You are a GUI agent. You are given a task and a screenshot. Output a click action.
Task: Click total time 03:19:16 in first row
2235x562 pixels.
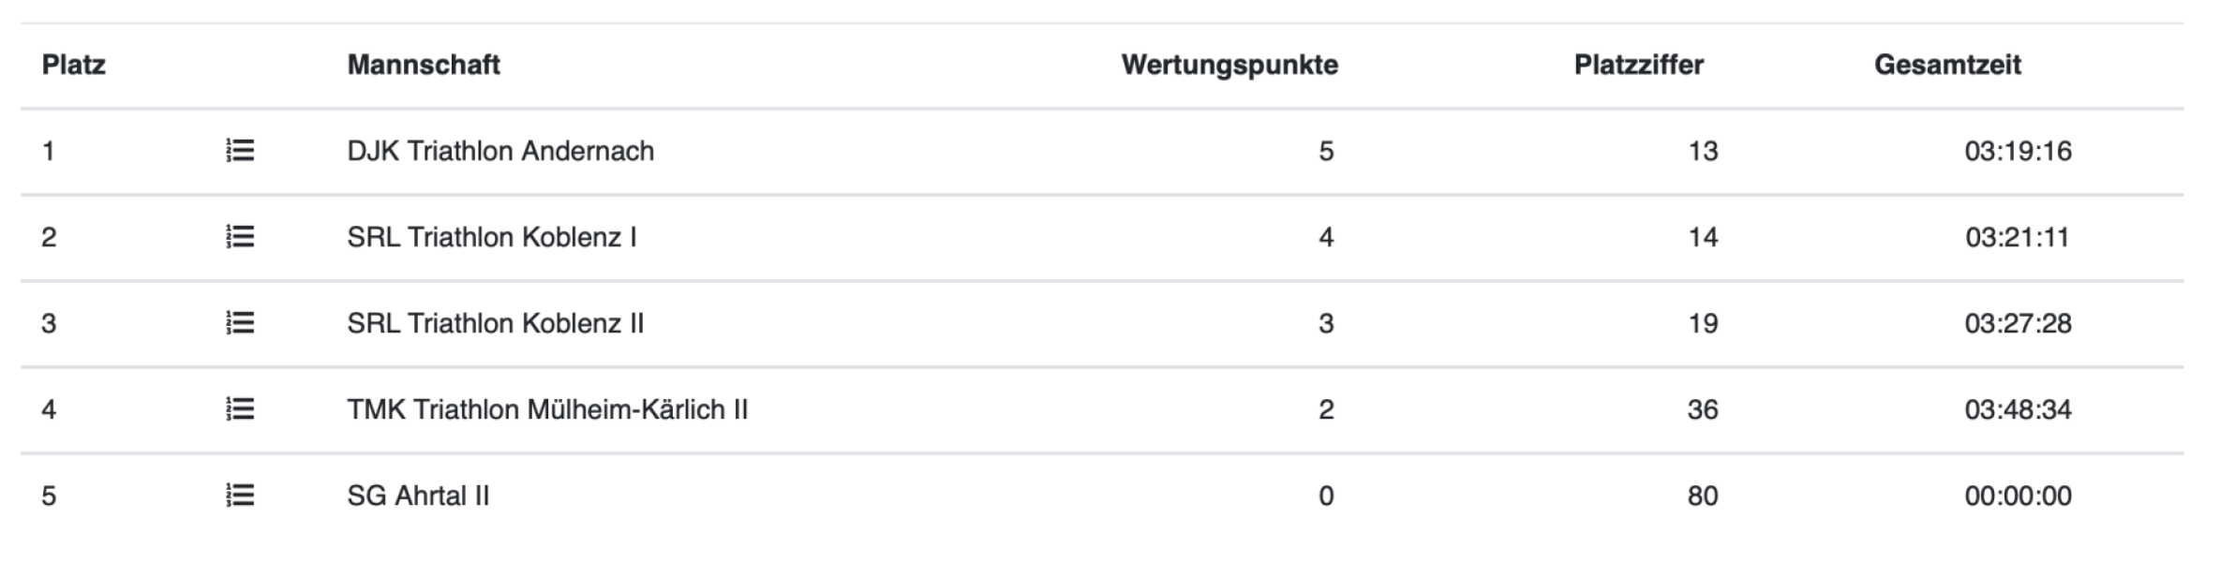pos(2019,151)
